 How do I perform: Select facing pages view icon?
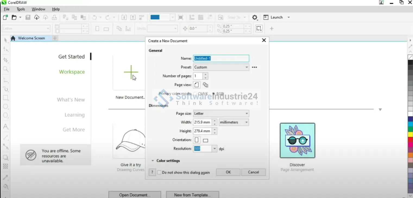point(206,85)
